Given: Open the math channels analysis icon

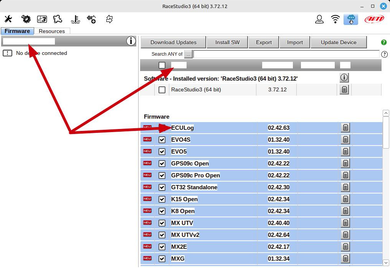Looking at the screenshot, I should [42, 19].
